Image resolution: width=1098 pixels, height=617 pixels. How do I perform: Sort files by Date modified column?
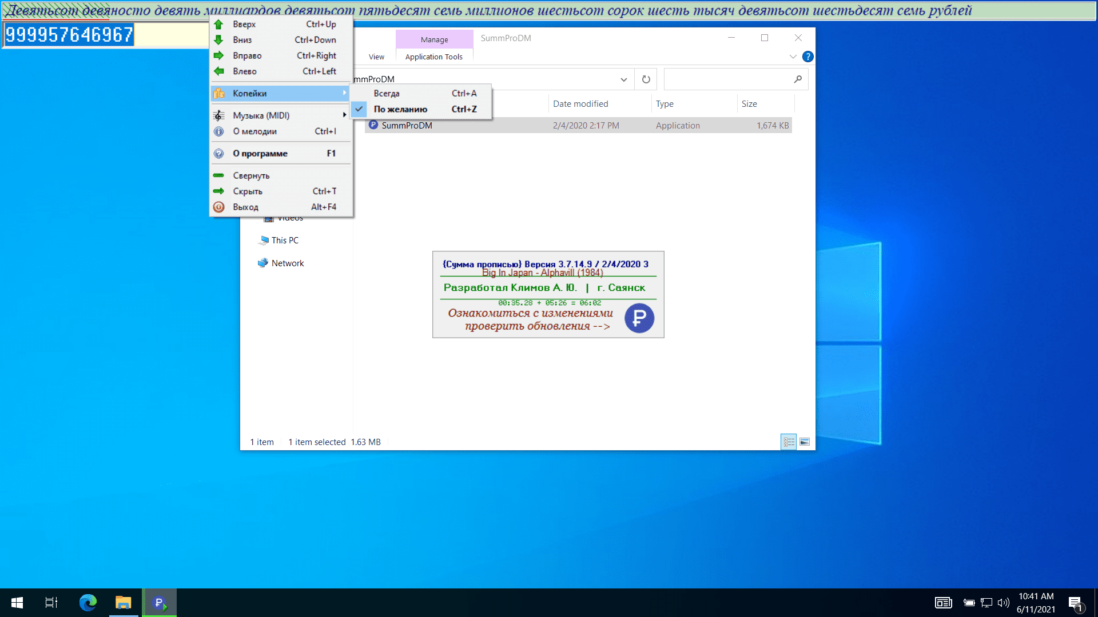pos(580,103)
